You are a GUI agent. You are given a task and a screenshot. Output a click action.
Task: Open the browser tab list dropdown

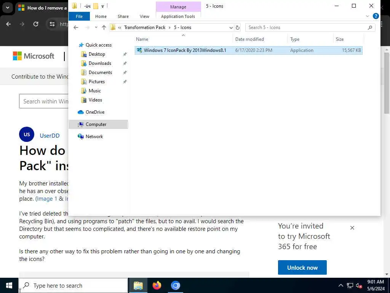pyautogui.click(x=8, y=8)
